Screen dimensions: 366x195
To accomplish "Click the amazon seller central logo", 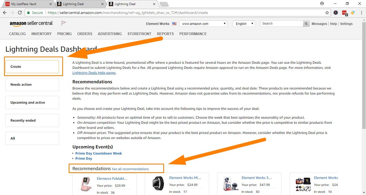I will point(31,24).
